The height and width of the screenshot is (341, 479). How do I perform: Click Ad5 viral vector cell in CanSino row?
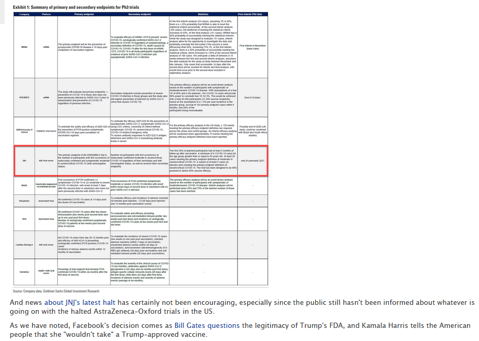point(46,245)
